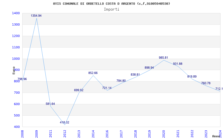
Task: Select the y-axis value 600
Action: 17,104
